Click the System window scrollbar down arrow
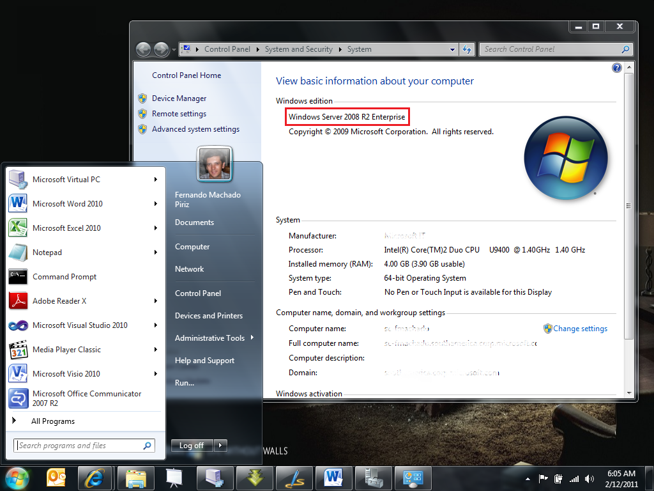 tap(628, 393)
